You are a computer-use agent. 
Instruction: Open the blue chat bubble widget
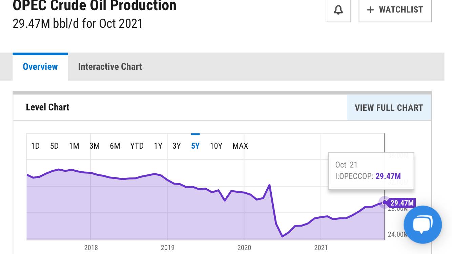click(423, 225)
